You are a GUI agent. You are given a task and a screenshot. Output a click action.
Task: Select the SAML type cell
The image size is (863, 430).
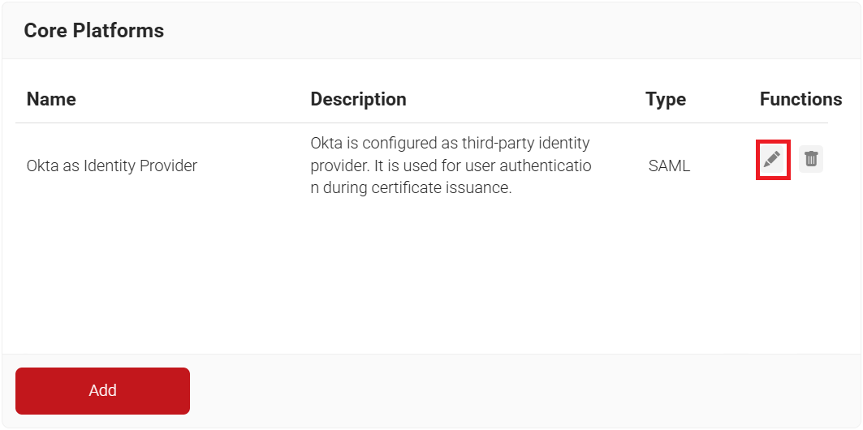click(669, 166)
